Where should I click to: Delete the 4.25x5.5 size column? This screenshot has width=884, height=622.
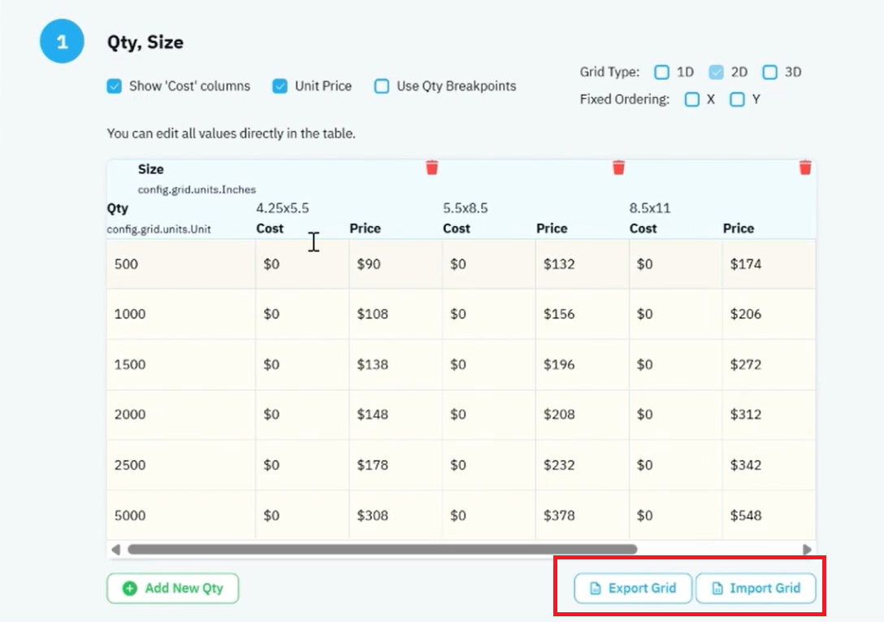click(432, 167)
